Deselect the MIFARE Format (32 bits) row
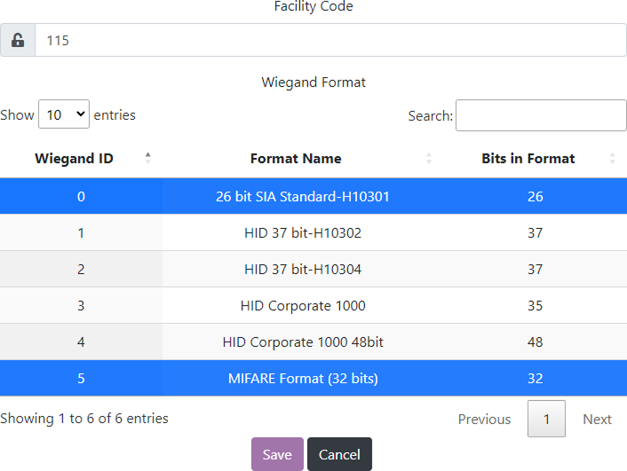This screenshot has width=627, height=471. [x=302, y=378]
